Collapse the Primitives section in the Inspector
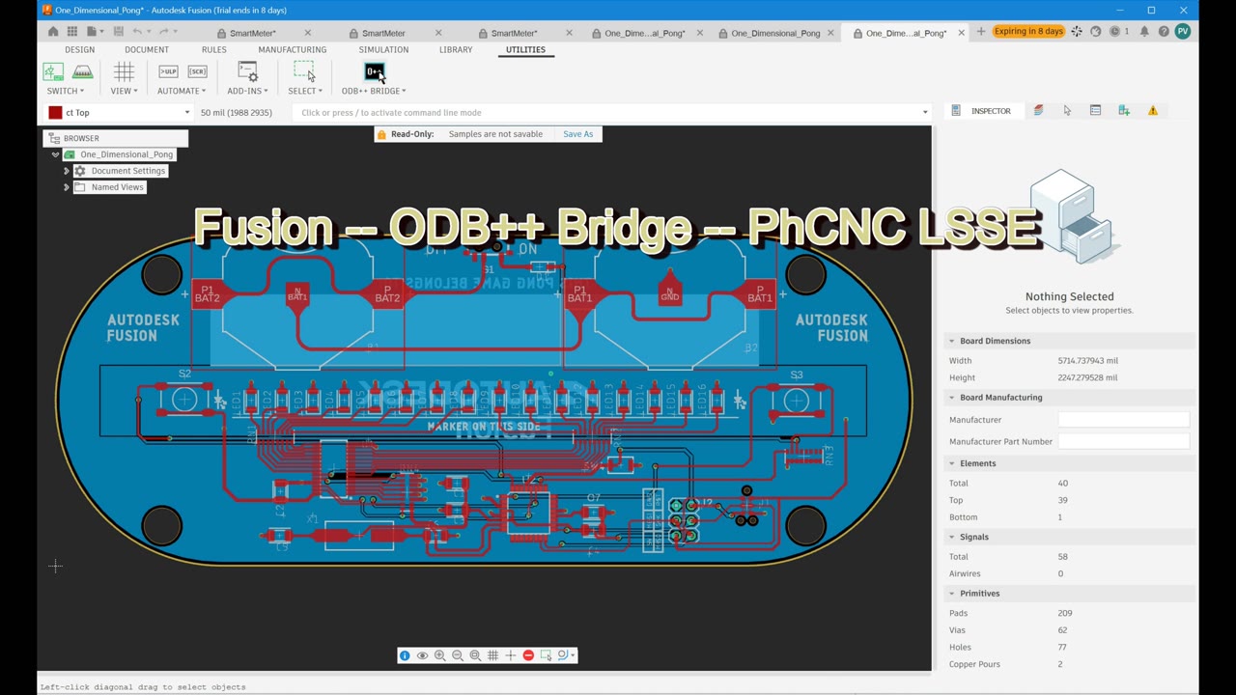Screen dimensions: 1236x695 click(x=951, y=594)
